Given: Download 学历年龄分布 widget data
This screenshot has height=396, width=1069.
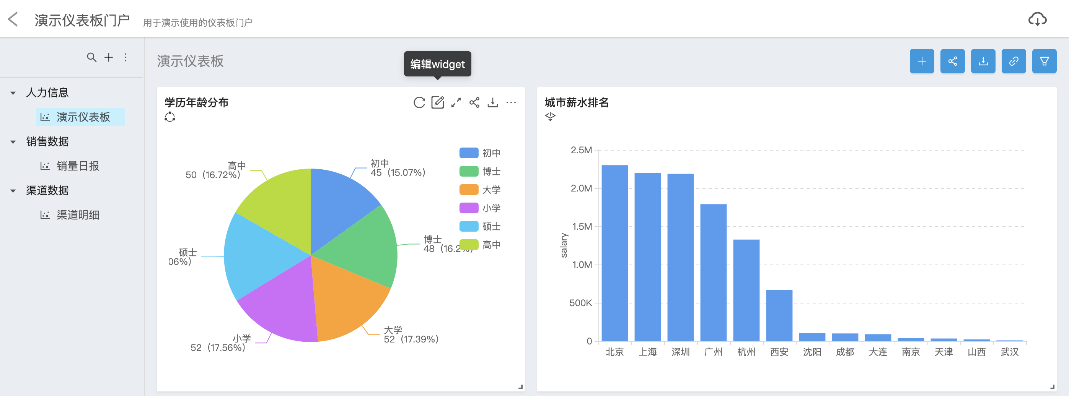Looking at the screenshot, I should click(x=492, y=102).
